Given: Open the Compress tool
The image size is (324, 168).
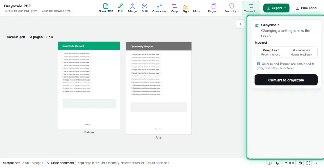Looking at the screenshot, I should pos(159,8).
